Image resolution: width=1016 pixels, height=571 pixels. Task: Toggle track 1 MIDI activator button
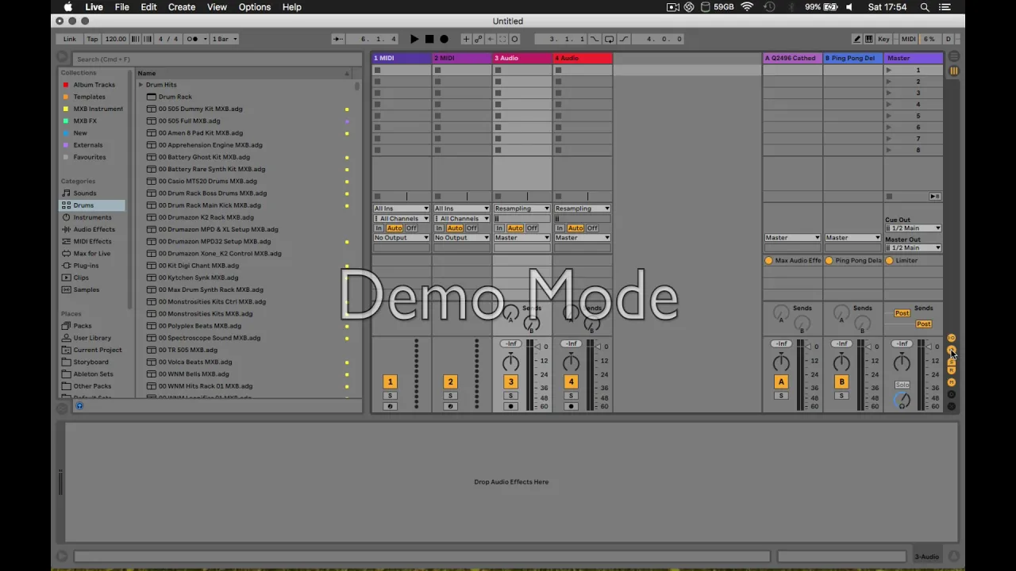pos(390,381)
